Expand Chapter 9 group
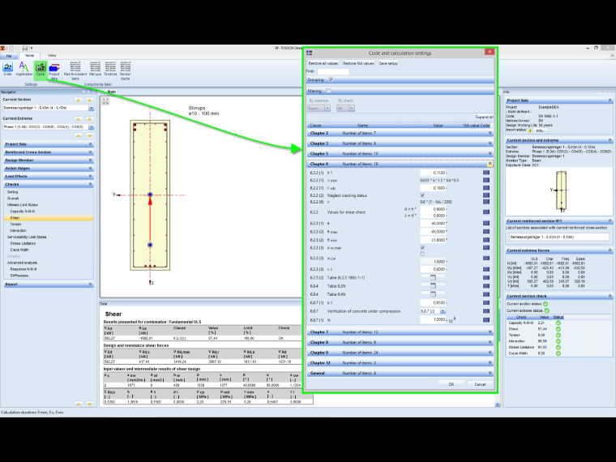 click(x=490, y=353)
